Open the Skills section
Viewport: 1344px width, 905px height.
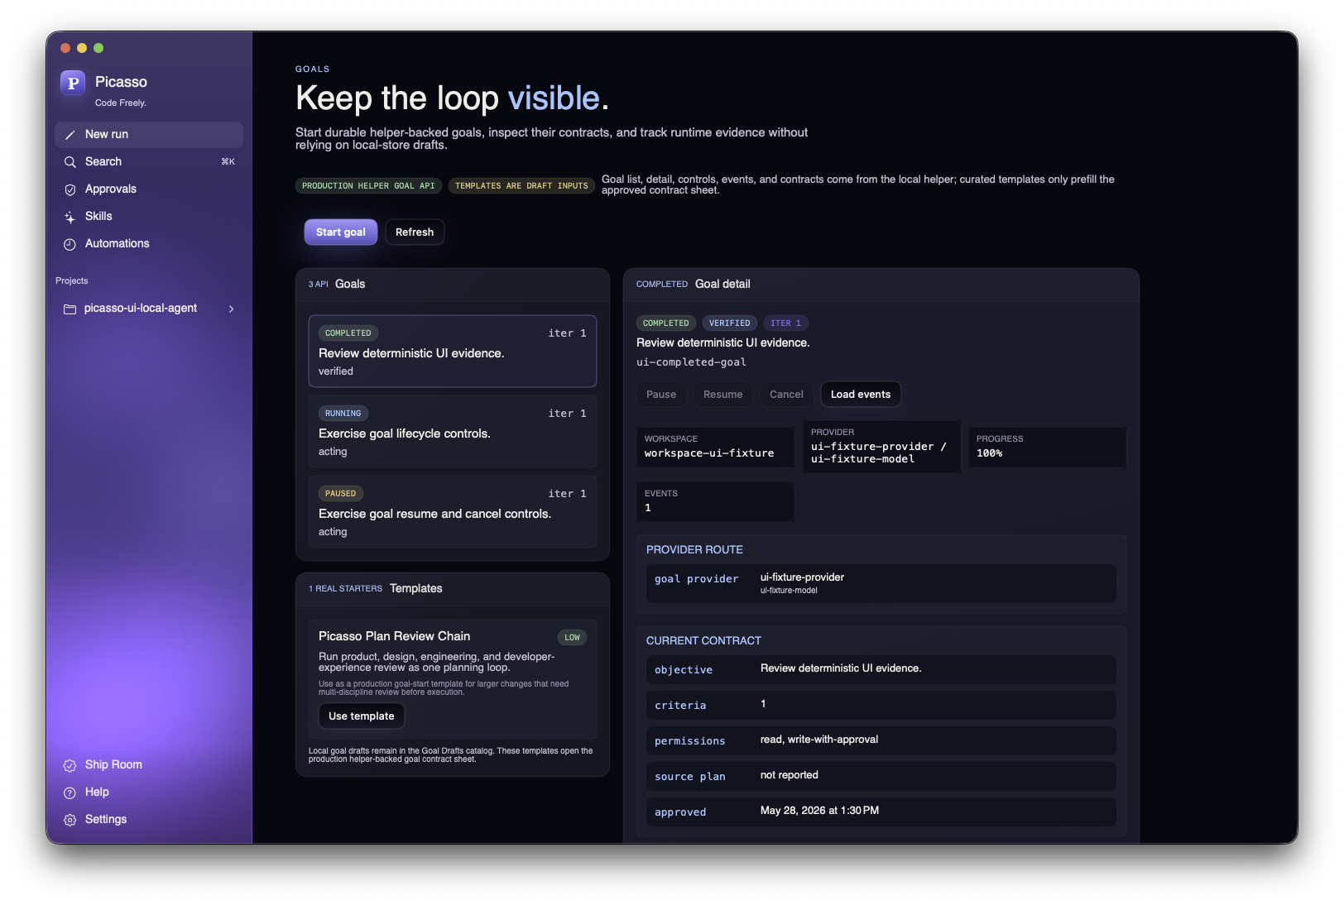coord(149,217)
